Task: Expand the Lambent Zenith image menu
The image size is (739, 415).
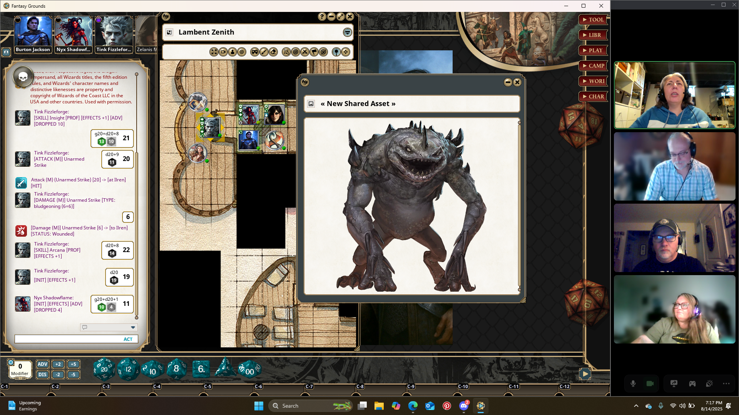Action: pyautogui.click(x=347, y=32)
